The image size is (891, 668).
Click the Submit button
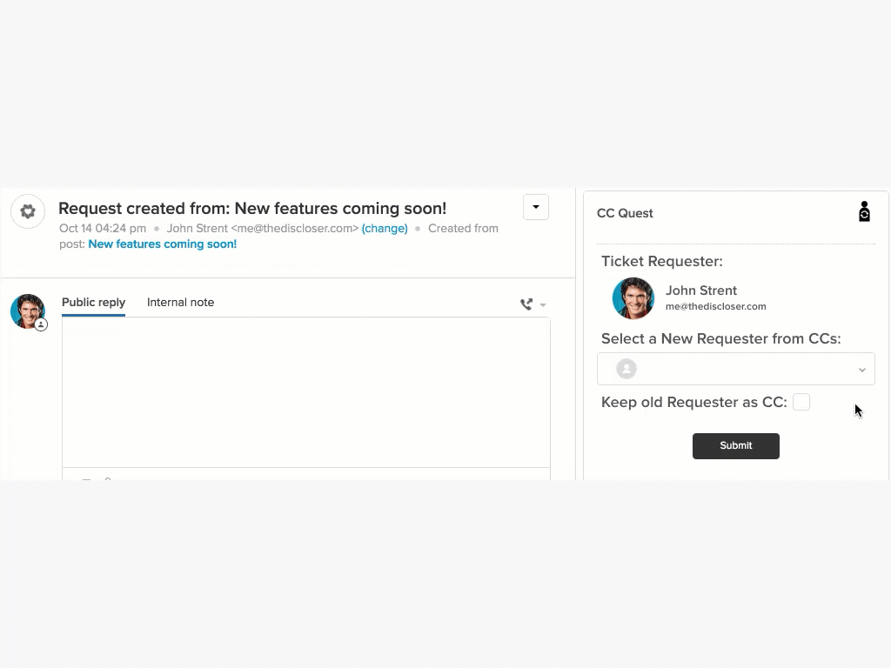pos(736,446)
